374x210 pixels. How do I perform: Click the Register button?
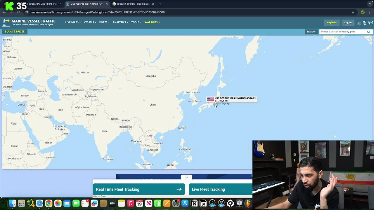point(332,22)
